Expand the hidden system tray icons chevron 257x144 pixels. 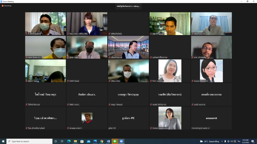(x=222, y=141)
